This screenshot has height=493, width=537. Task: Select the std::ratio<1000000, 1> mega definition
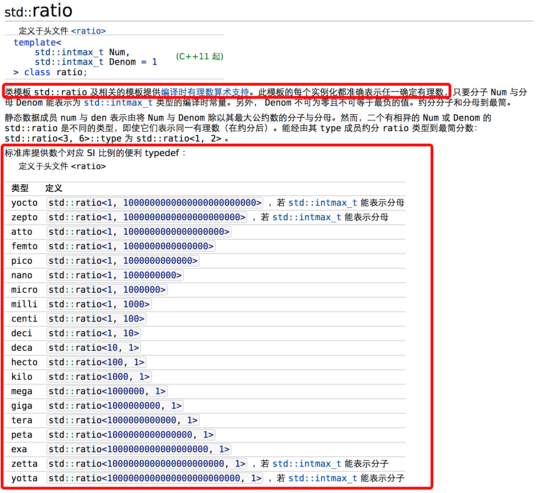point(106,391)
